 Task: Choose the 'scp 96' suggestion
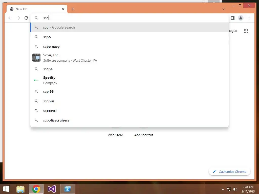point(130,91)
